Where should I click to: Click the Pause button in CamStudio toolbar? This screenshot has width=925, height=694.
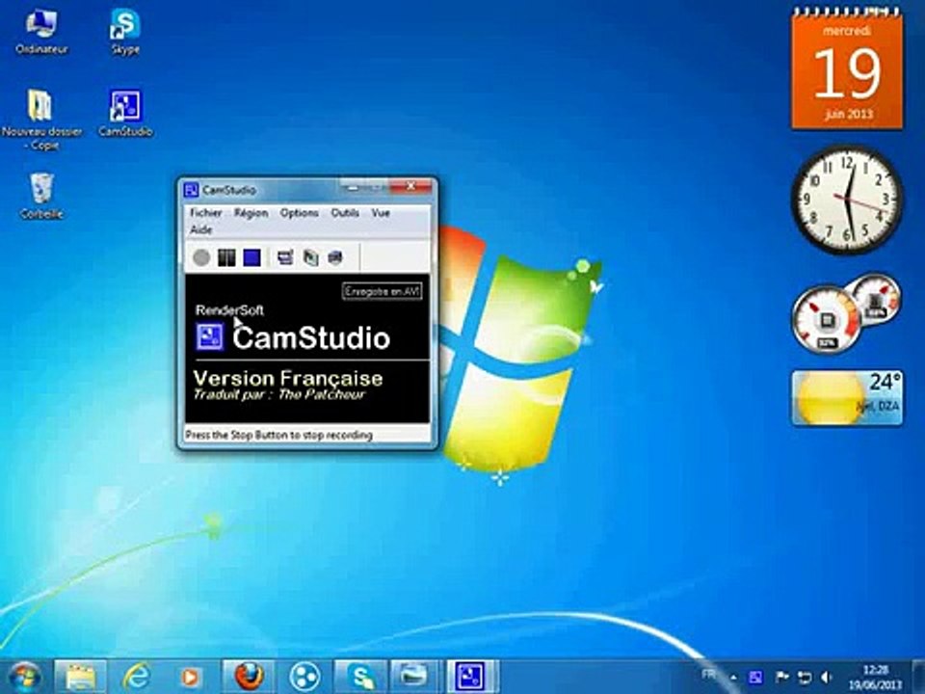[226, 257]
